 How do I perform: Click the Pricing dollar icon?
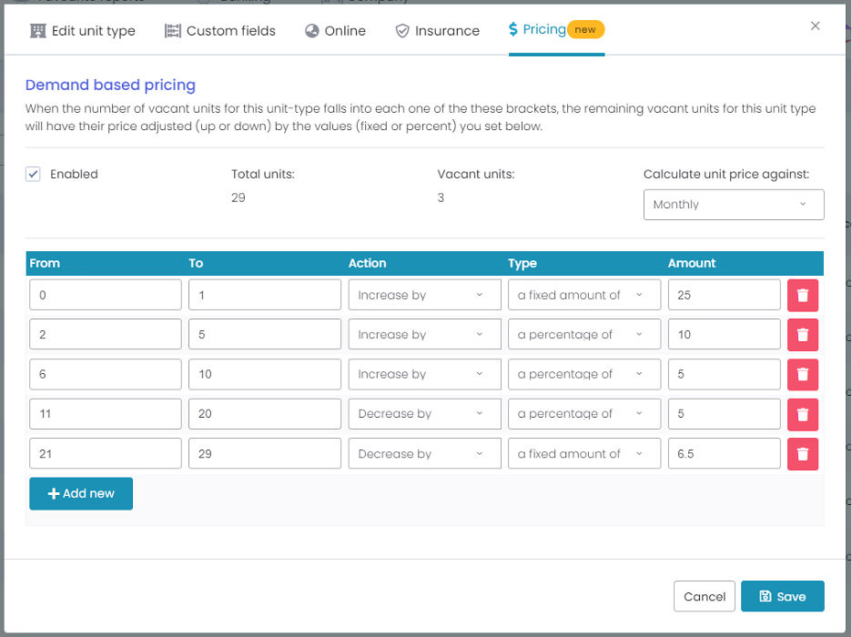tap(513, 29)
